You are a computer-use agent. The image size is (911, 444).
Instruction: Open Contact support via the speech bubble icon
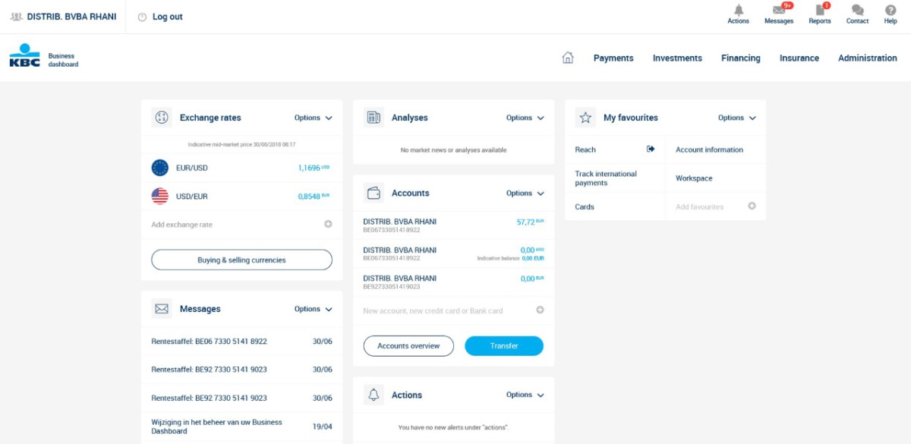tap(857, 13)
